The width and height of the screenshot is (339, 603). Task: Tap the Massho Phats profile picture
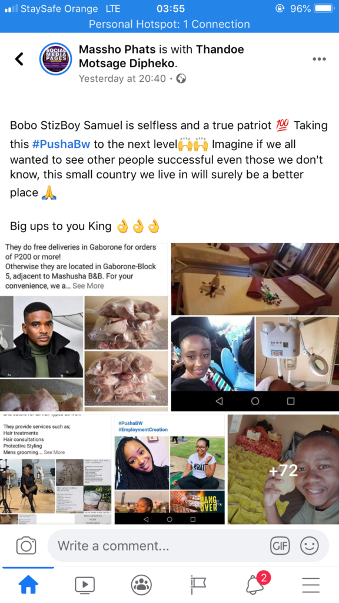click(x=56, y=59)
